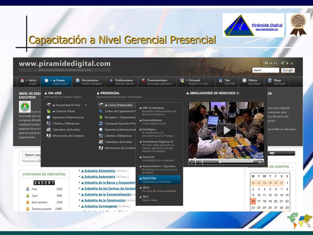313x235 pixels.
Task: Open Industria Automotriz link
Action: [98, 177]
